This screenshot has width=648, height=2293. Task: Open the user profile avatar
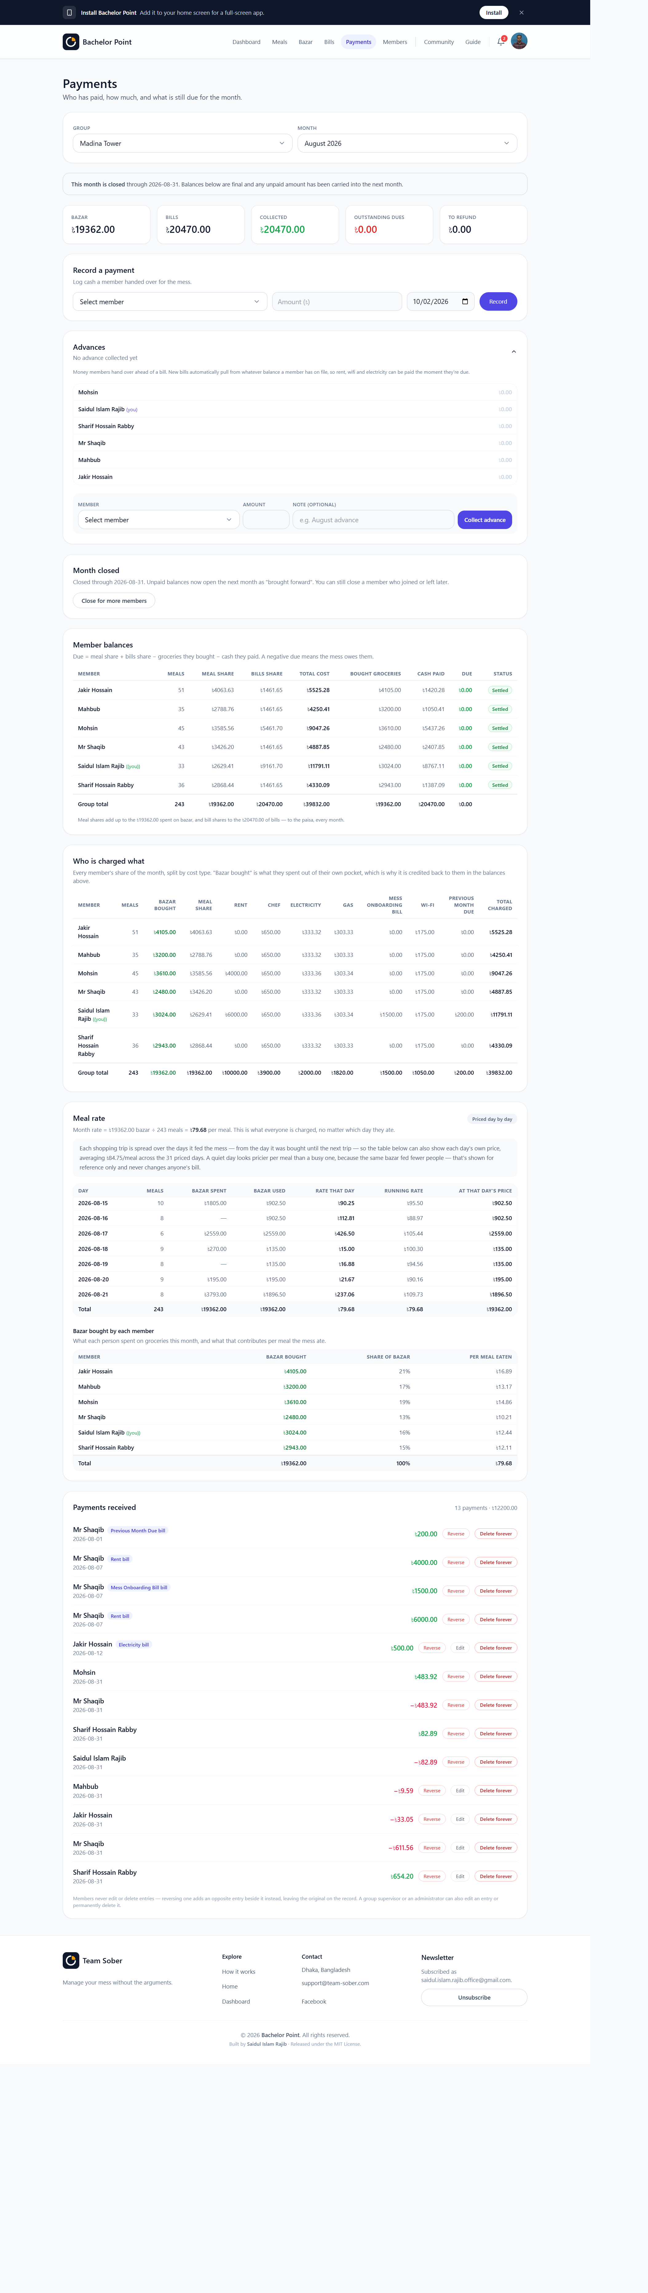519,41
